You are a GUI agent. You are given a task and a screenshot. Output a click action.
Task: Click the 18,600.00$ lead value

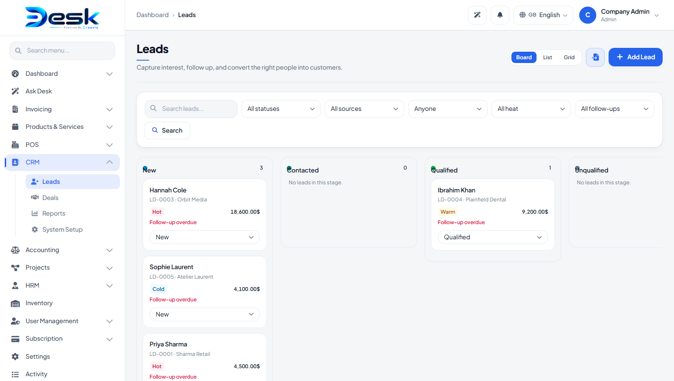tap(245, 212)
